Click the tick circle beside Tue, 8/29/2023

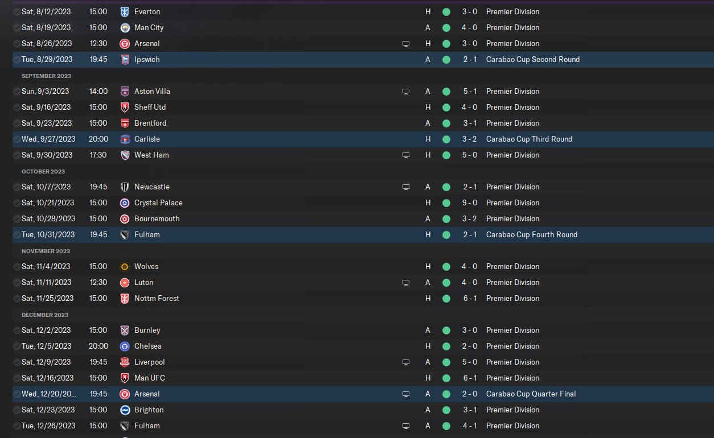(17, 59)
